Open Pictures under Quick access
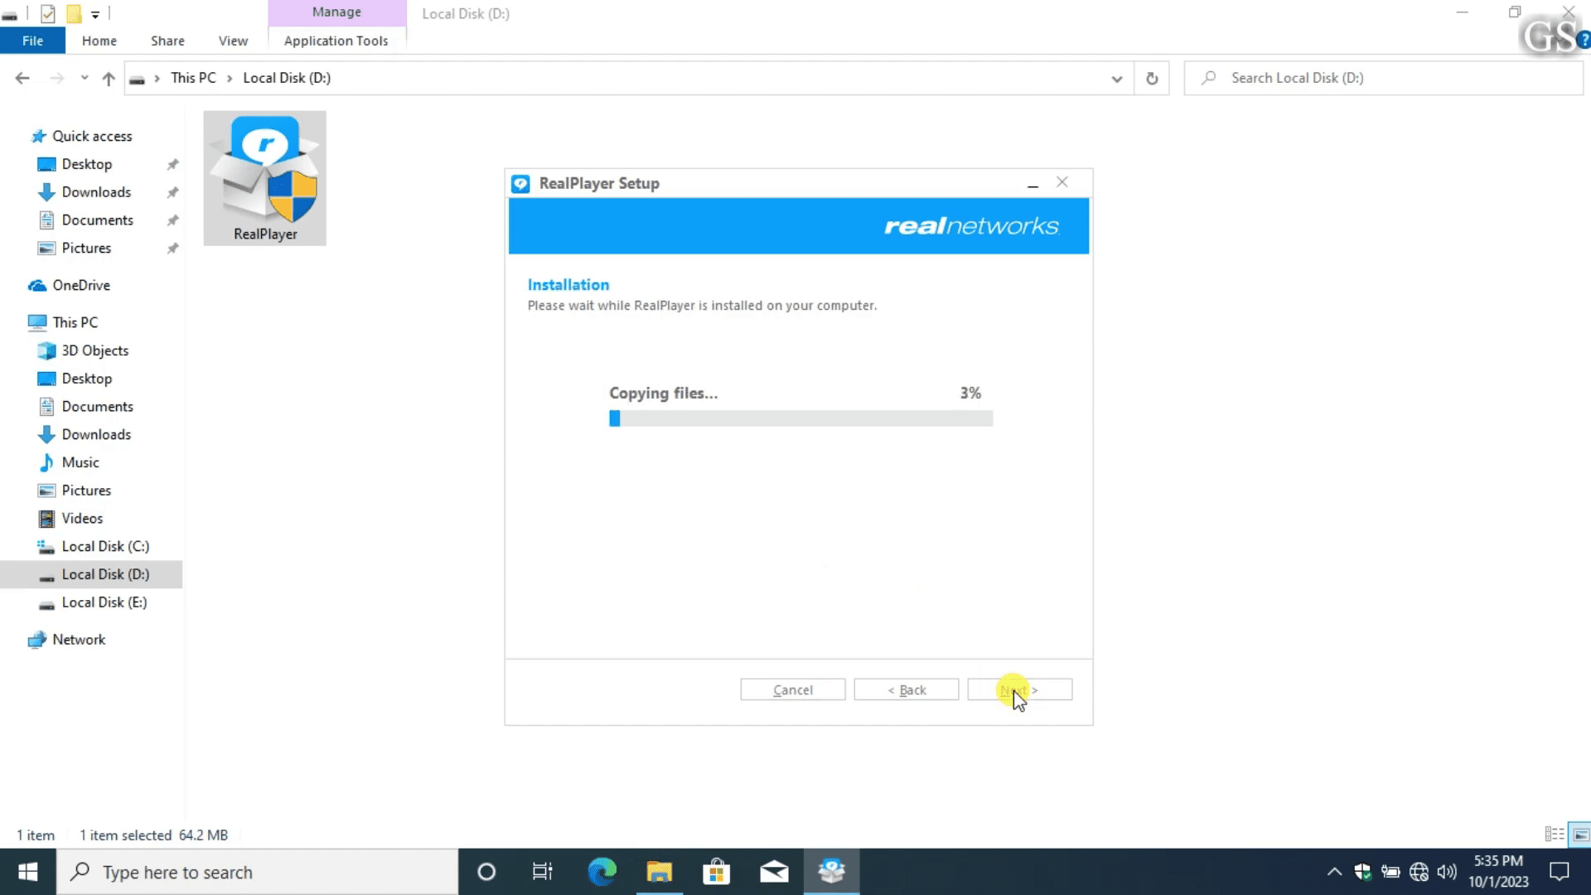 pos(86,249)
